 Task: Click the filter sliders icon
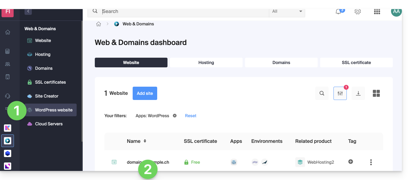click(x=340, y=93)
